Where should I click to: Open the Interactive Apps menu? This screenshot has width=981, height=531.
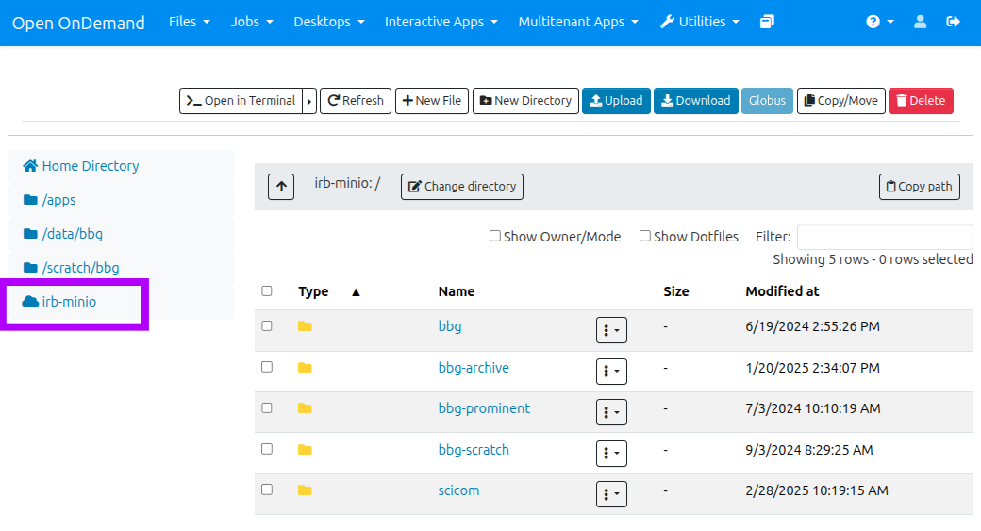(x=441, y=22)
